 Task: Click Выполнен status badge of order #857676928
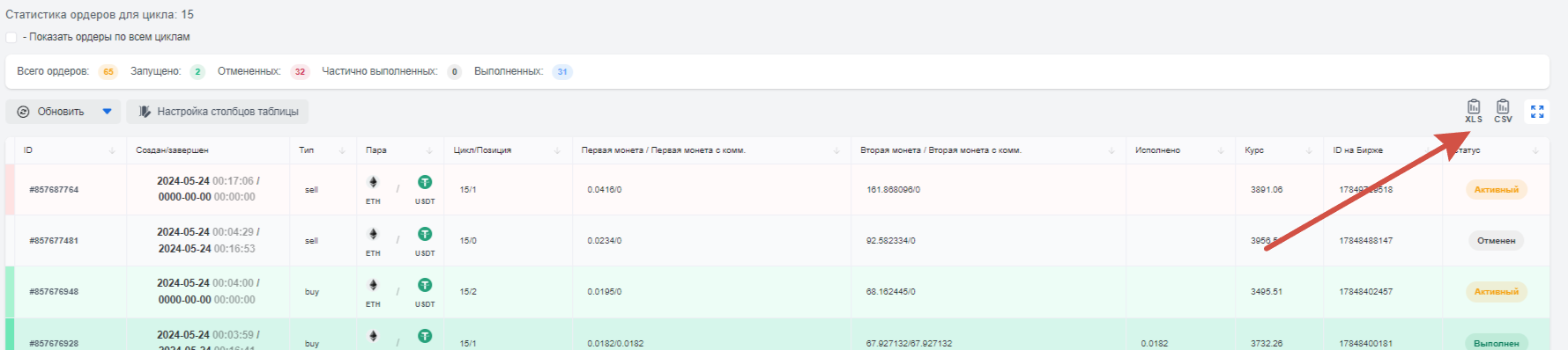[x=1496, y=343]
